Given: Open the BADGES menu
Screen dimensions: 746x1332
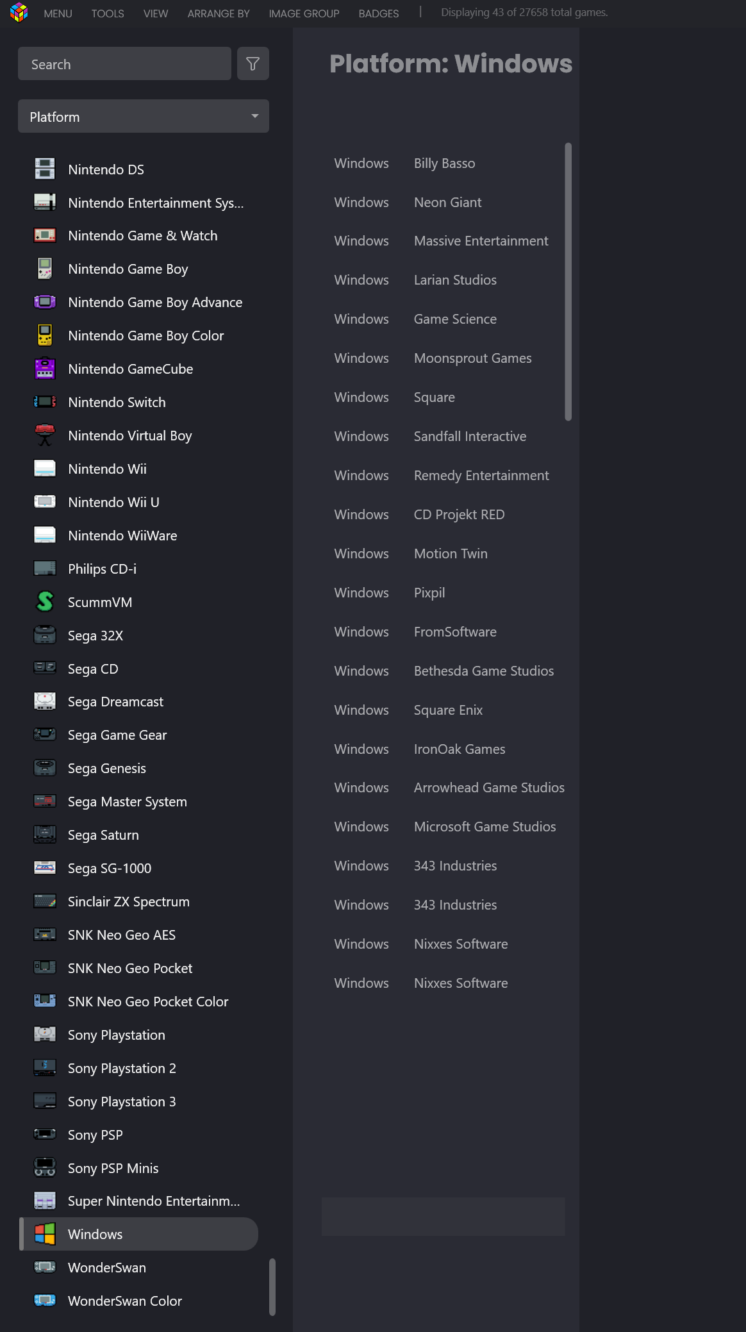Looking at the screenshot, I should tap(379, 13).
